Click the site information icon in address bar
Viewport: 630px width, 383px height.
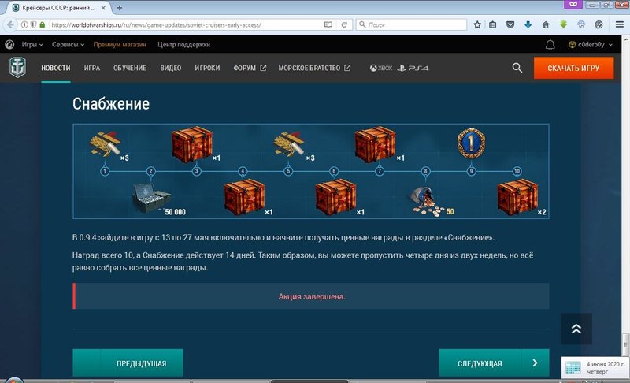(24, 25)
